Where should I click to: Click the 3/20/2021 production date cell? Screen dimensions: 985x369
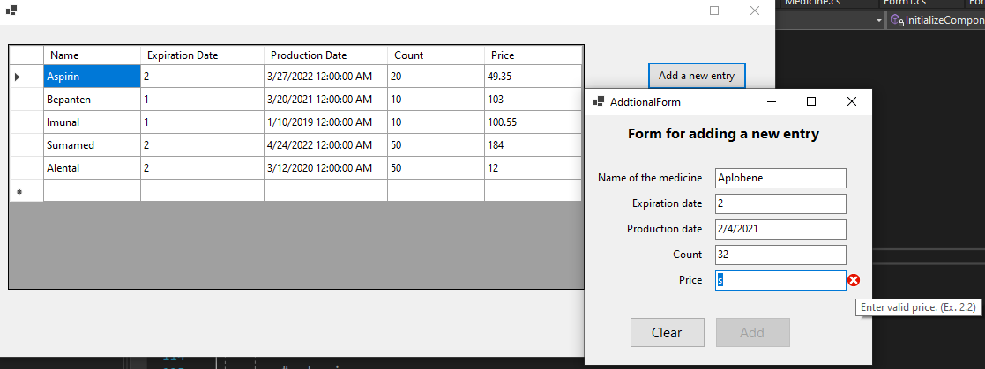point(325,100)
